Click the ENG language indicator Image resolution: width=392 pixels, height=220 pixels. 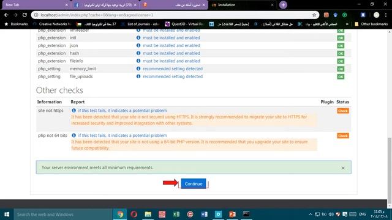tap(363, 215)
